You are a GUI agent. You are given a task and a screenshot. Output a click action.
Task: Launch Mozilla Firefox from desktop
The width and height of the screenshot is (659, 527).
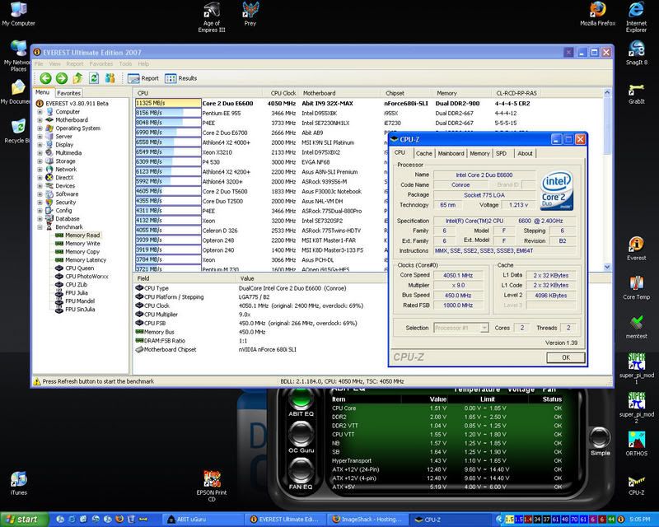[x=597, y=14]
